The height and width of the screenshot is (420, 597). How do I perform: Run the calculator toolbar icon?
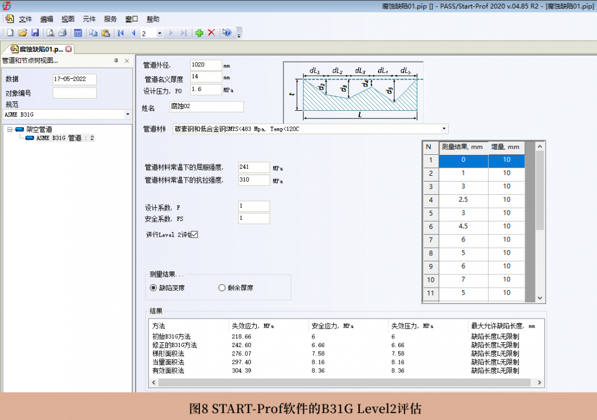coord(78,33)
